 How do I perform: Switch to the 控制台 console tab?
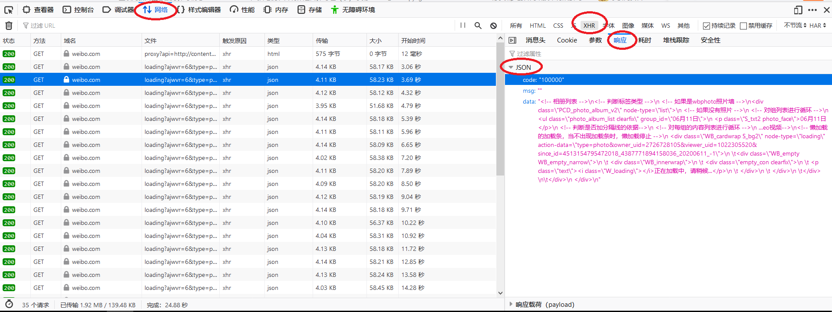click(78, 10)
